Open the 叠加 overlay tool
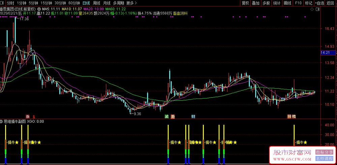The image size is (337, 165). [256, 3]
